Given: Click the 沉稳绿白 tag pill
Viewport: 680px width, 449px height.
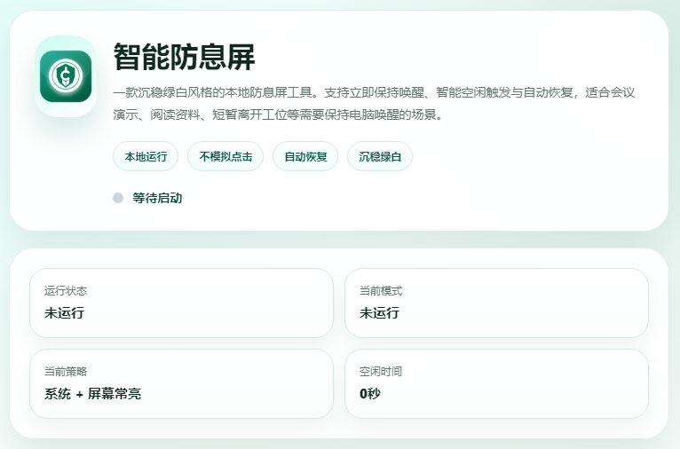Looking at the screenshot, I should pos(380,156).
